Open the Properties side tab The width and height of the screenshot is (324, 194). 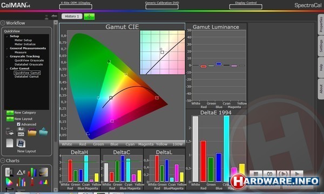click(x=321, y=24)
